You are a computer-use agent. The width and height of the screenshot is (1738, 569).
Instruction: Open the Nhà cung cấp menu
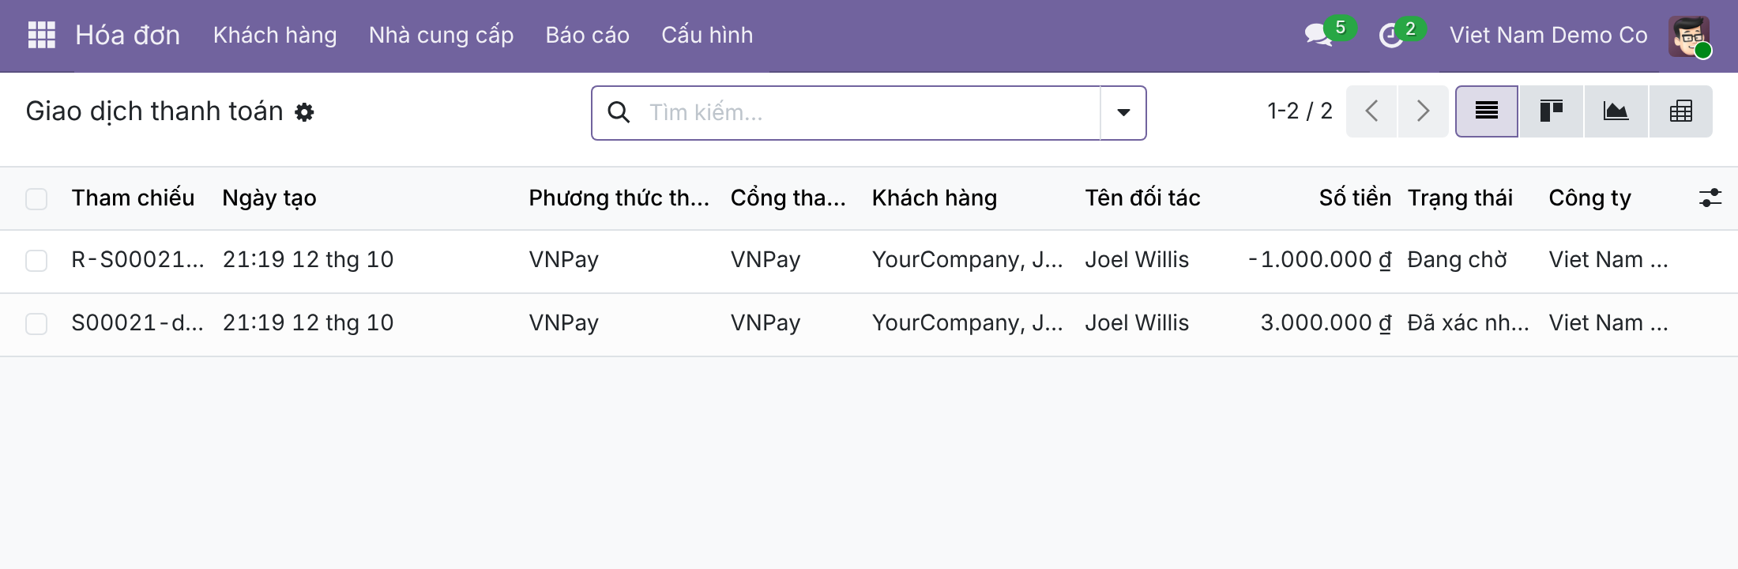pos(441,36)
